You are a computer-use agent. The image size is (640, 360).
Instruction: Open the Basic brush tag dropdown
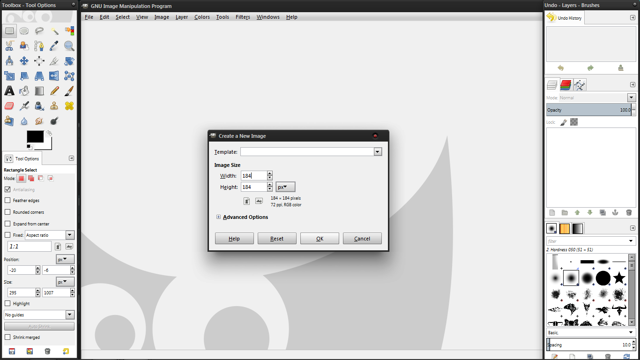tap(591, 332)
